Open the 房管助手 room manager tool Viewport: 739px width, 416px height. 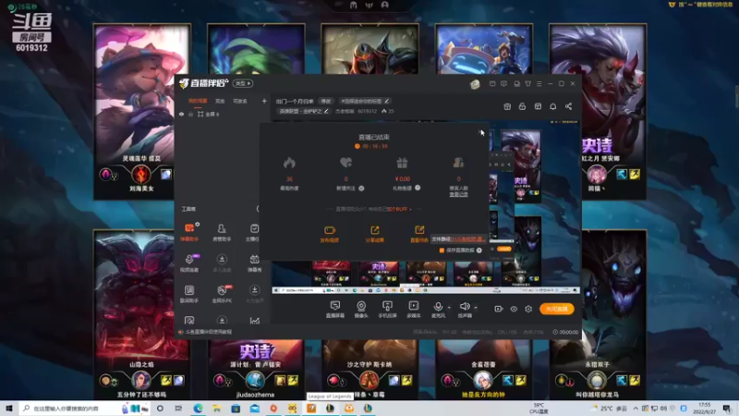(x=222, y=232)
